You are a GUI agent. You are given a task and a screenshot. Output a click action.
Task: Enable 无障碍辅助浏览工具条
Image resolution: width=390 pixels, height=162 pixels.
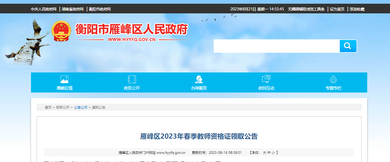point(306,9)
